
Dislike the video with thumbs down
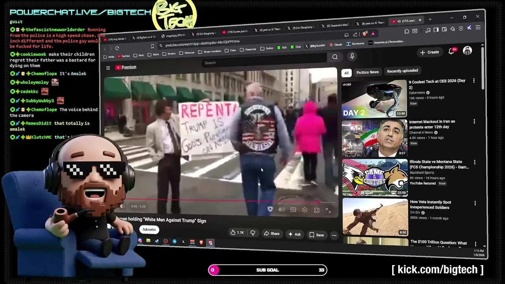pos(253,233)
